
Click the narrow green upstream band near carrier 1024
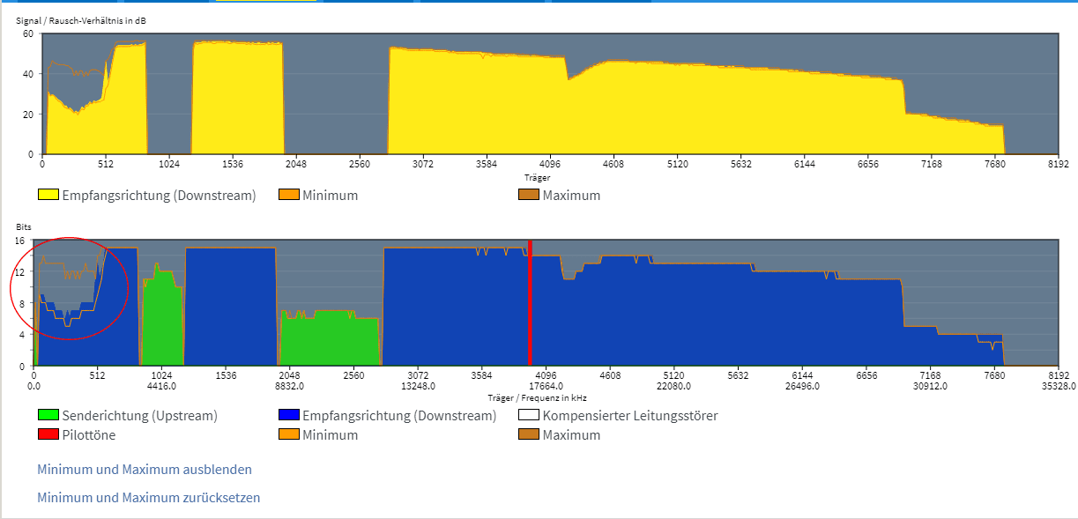point(160,317)
